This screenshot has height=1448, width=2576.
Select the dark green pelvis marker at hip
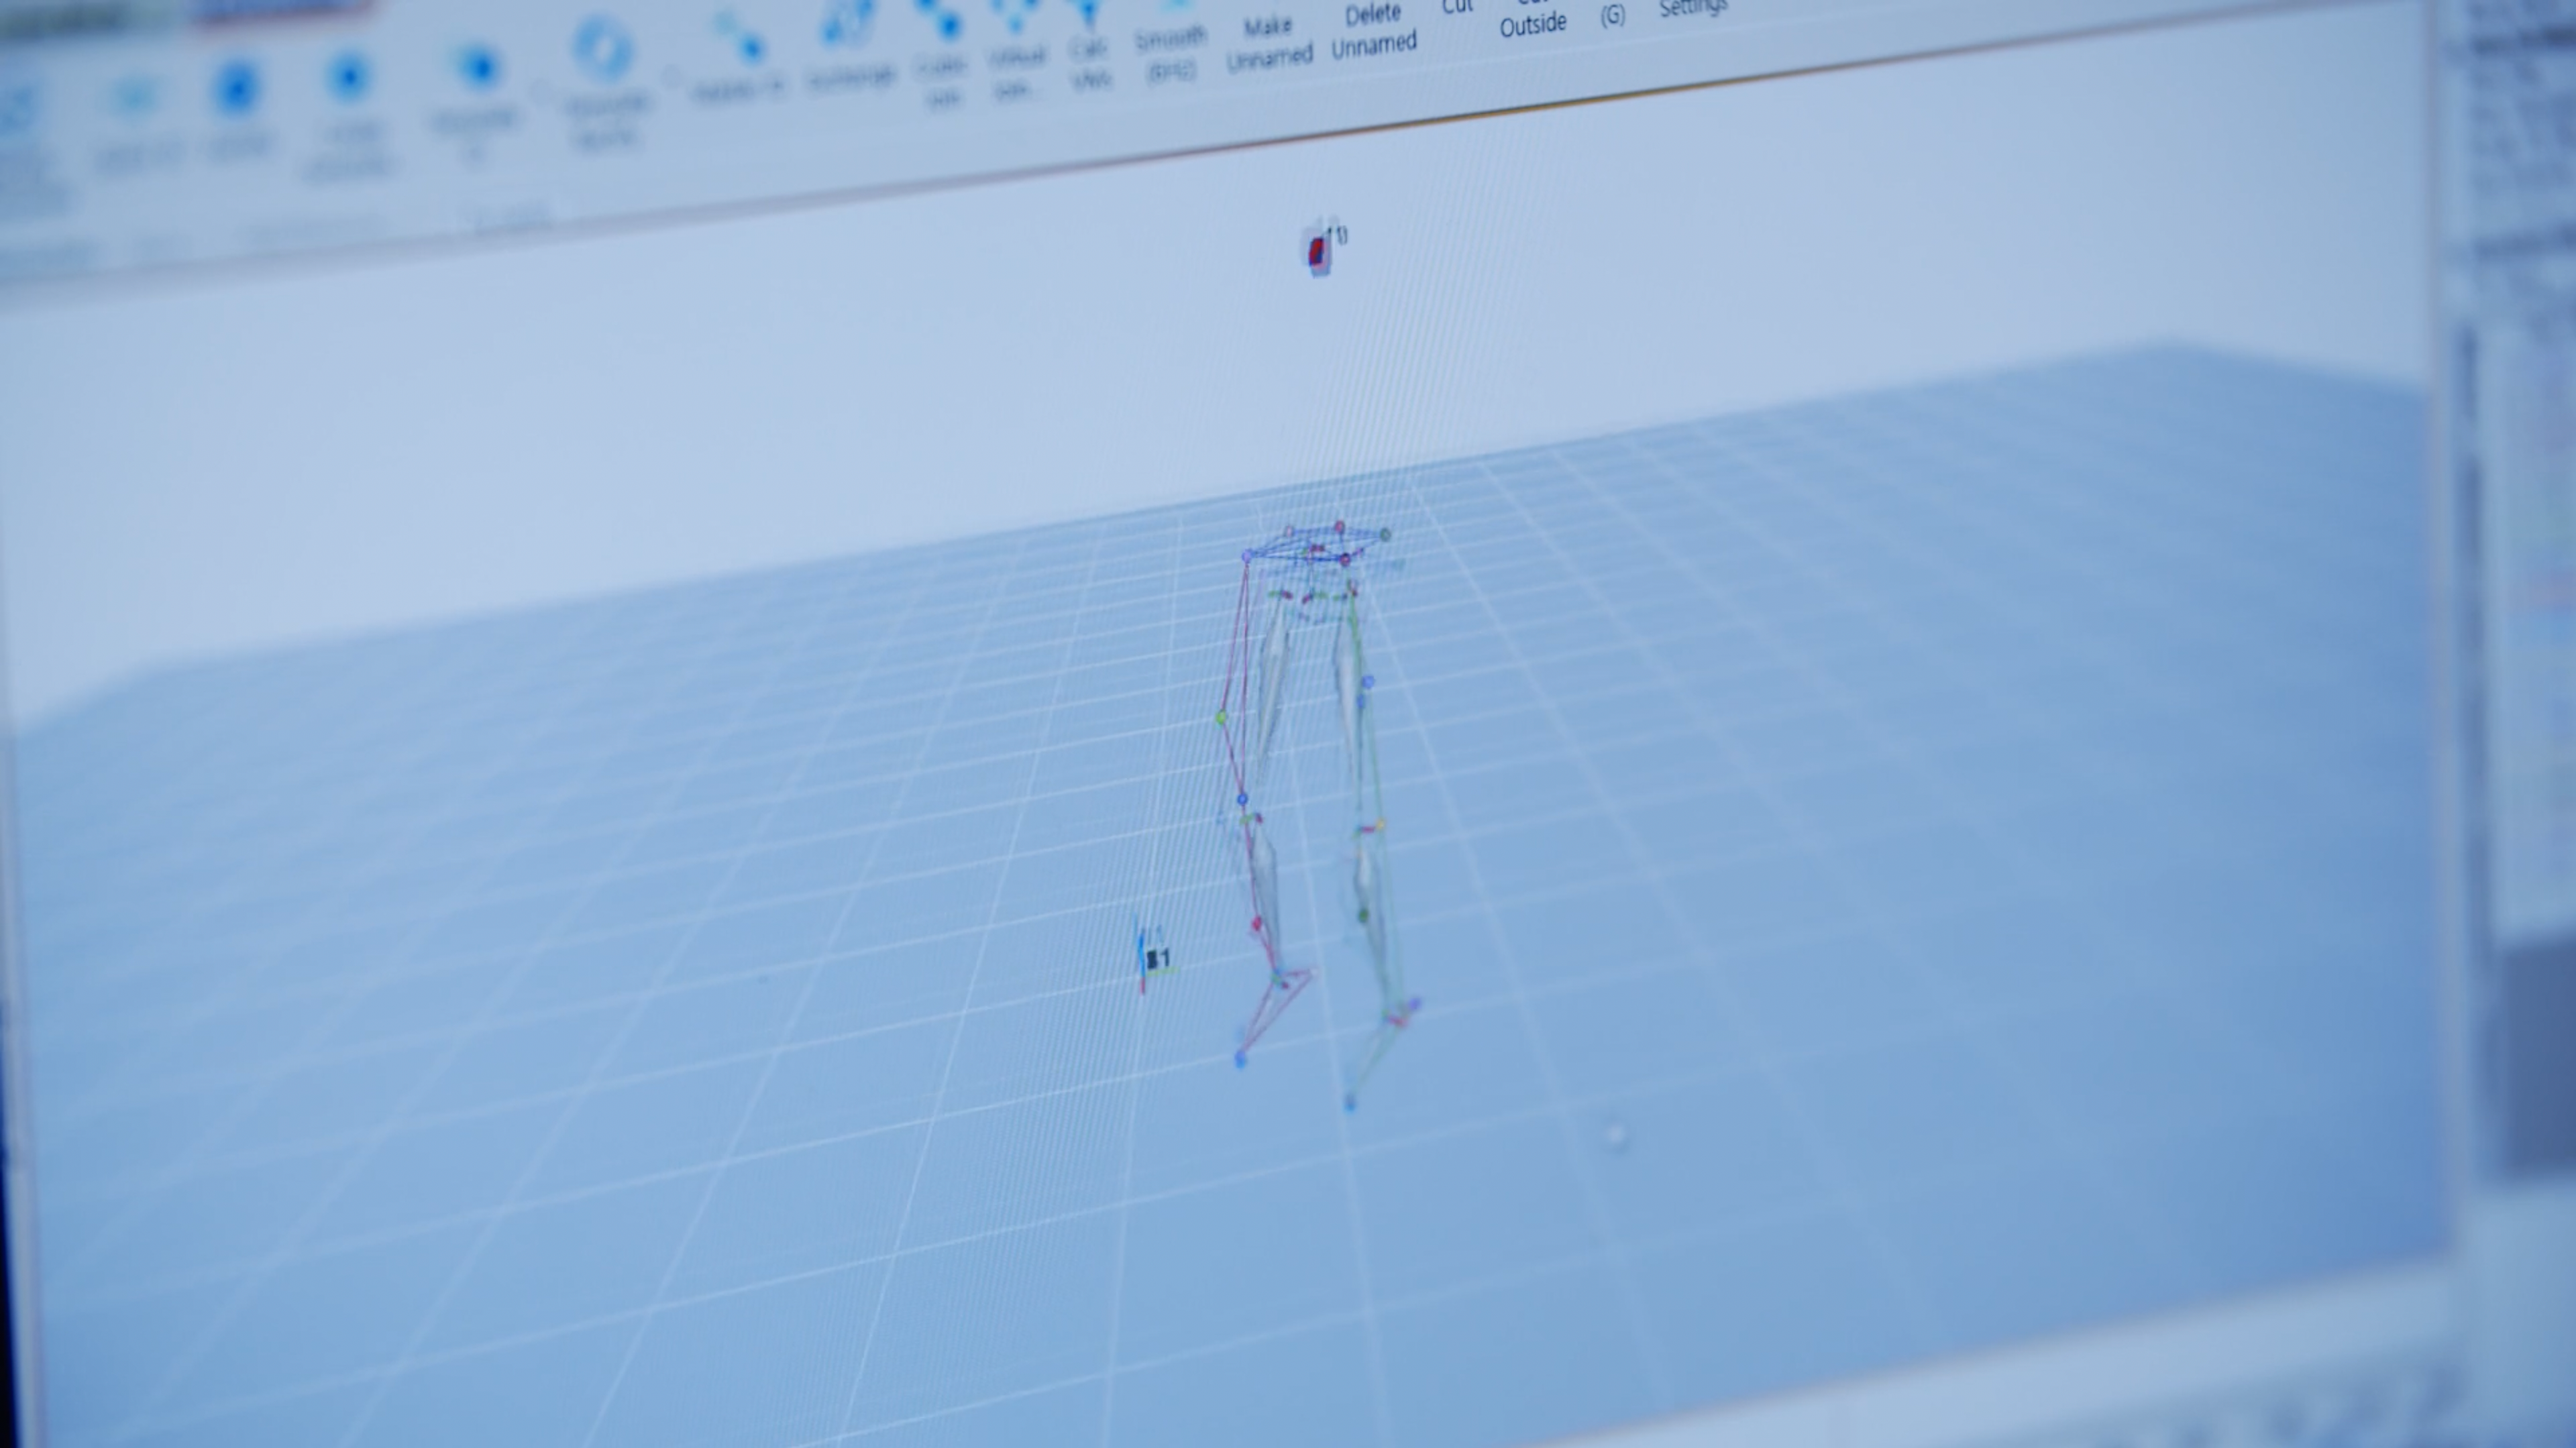pos(1385,535)
